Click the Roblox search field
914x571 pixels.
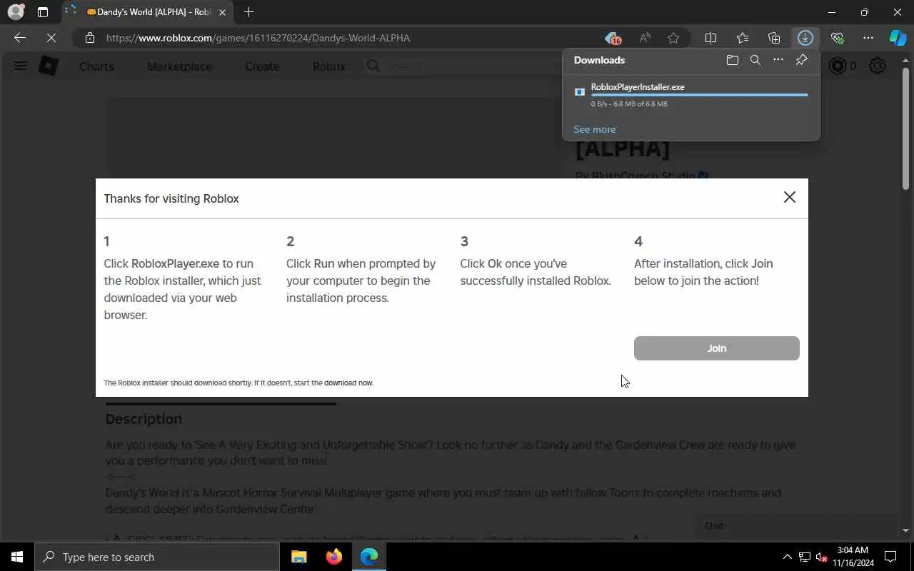[464, 66]
